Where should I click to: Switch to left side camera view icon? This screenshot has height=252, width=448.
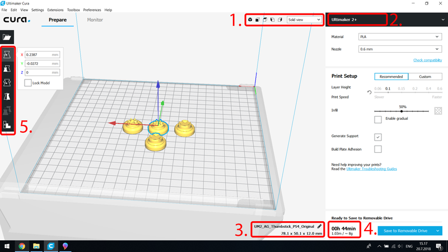tap(272, 20)
